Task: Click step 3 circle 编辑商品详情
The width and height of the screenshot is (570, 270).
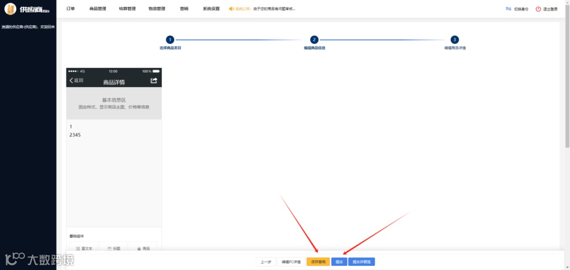Action: [454, 40]
